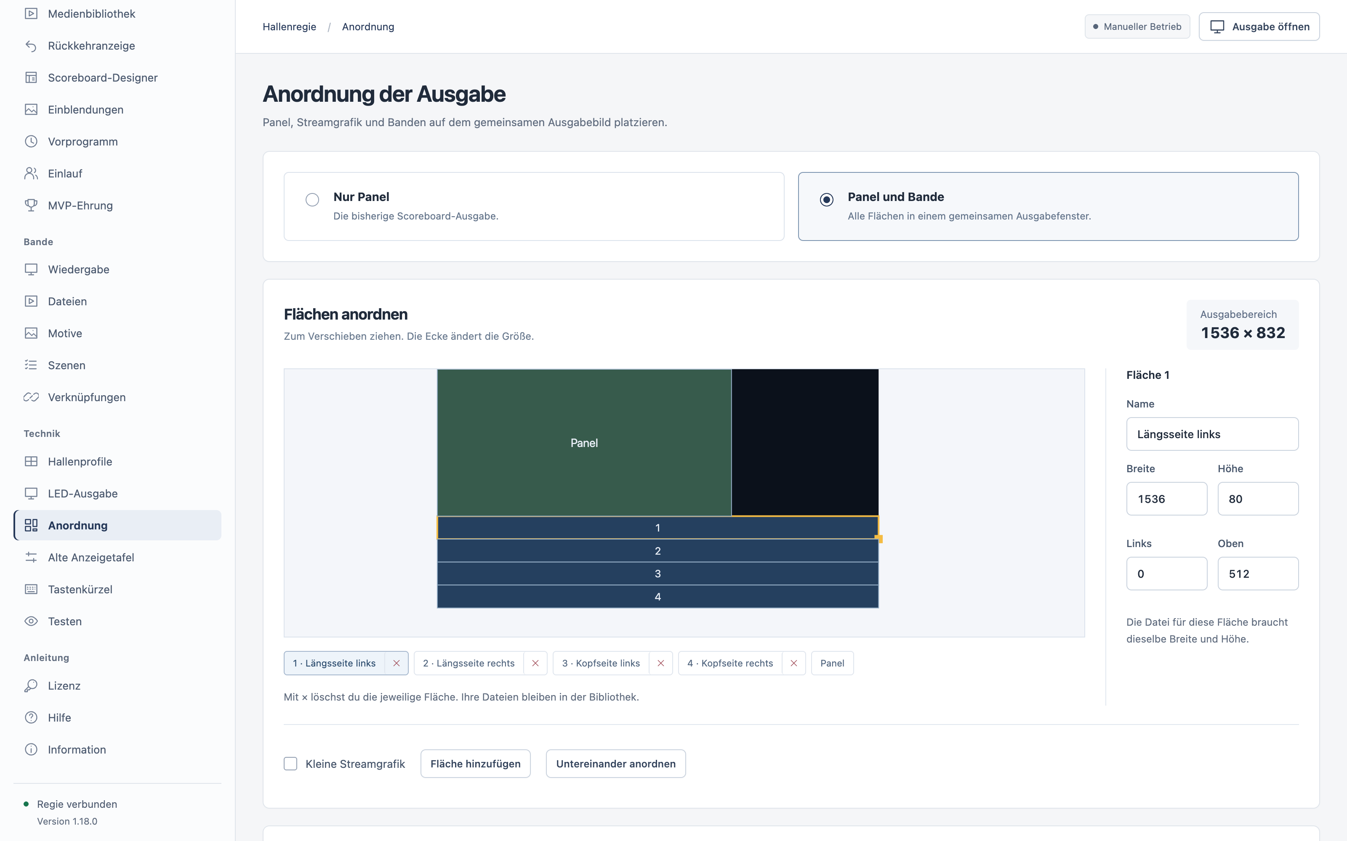The height and width of the screenshot is (841, 1347).
Task: Open Information page
Action: click(117, 750)
